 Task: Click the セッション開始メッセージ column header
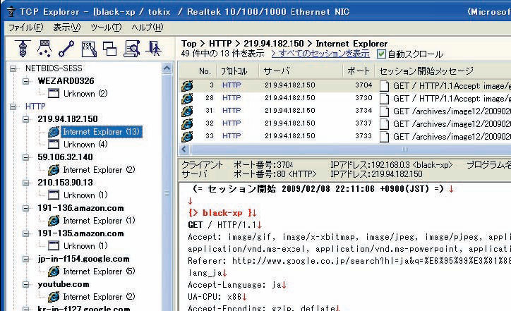pos(426,71)
